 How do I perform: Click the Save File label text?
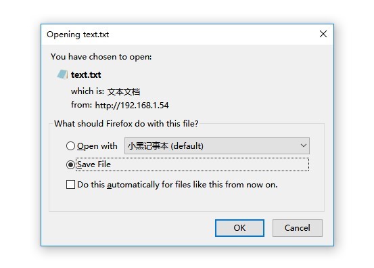94,164
